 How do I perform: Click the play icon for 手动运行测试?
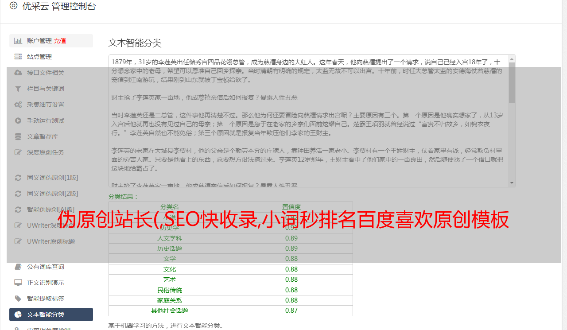[x=18, y=120]
